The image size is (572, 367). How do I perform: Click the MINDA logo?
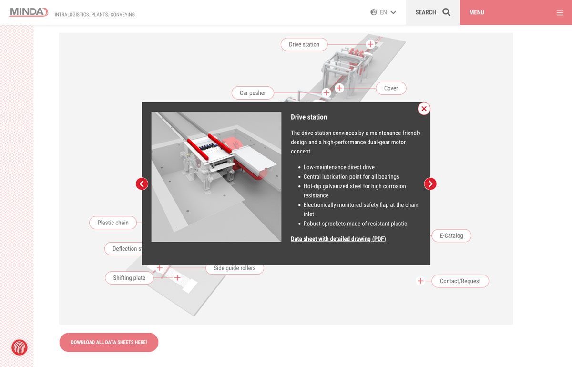pyautogui.click(x=29, y=12)
